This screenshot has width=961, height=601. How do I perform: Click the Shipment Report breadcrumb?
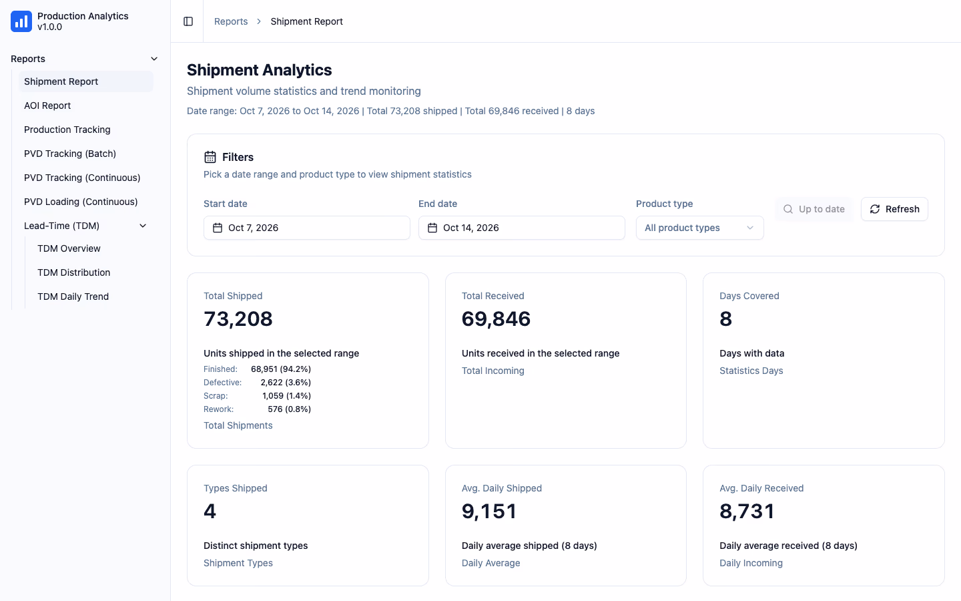[x=306, y=21]
